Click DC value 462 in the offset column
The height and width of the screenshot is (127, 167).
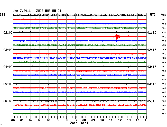tap(164, 92)
